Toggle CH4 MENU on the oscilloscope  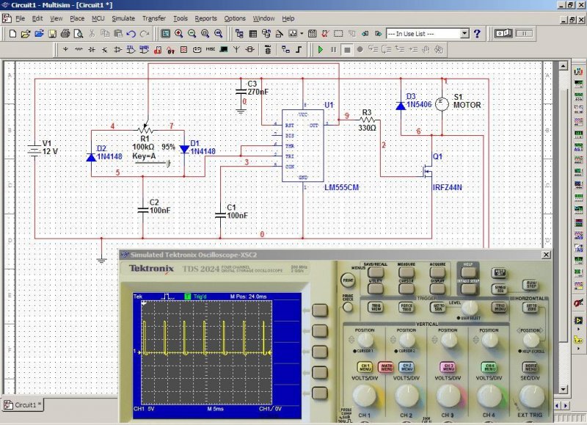click(x=489, y=367)
